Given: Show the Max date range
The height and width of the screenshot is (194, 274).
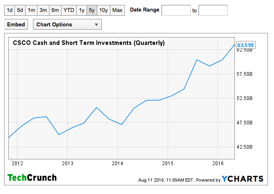Looking at the screenshot, I should tap(117, 10).
